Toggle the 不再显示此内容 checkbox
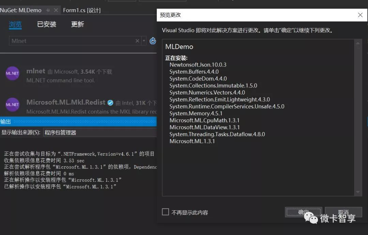This screenshot has height=235, width=368. (166, 212)
